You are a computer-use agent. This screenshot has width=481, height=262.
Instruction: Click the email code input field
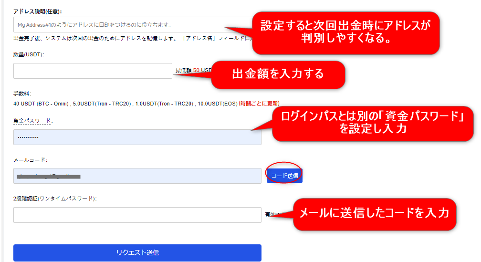click(137, 176)
